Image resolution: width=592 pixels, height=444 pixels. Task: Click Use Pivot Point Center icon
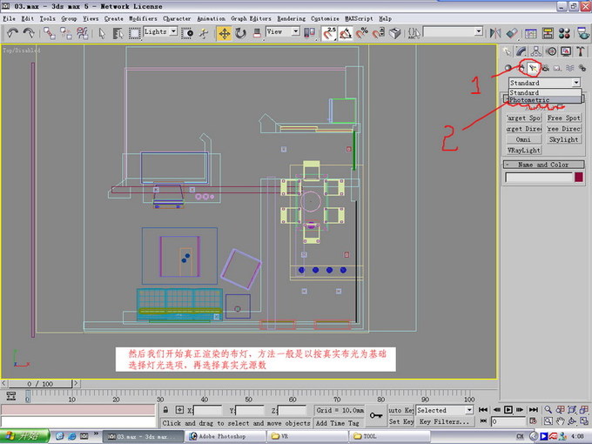[x=309, y=33]
